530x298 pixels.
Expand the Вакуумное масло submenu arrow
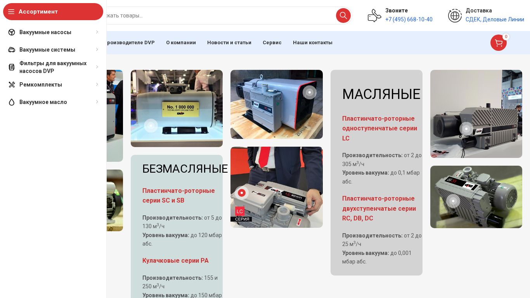pyautogui.click(x=97, y=102)
